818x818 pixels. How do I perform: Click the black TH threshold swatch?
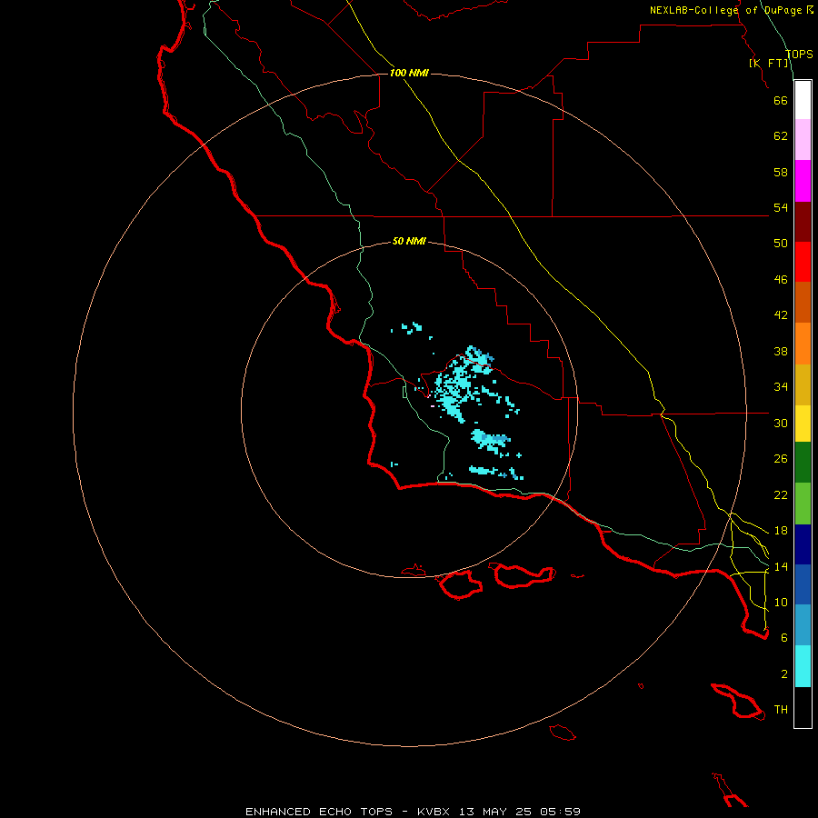pos(803,707)
